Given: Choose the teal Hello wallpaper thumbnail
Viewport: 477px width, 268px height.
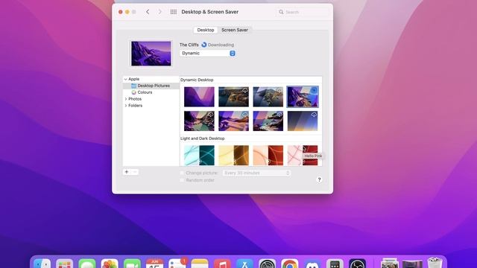Looking at the screenshot, I should tap(199, 156).
